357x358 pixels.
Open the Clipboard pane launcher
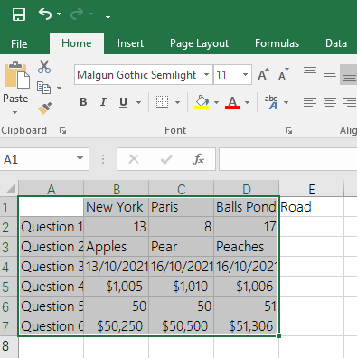tap(62, 130)
